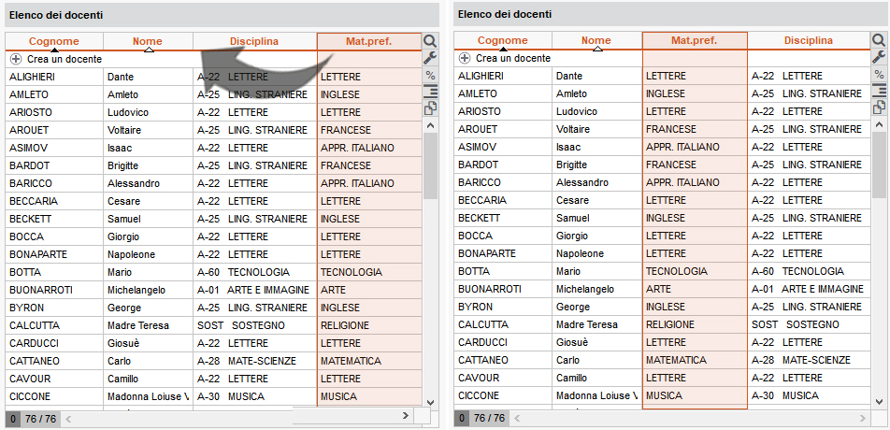890x430 pixels.
Task: Toggle the indented list icon in right panel
Action: point(879,90)
